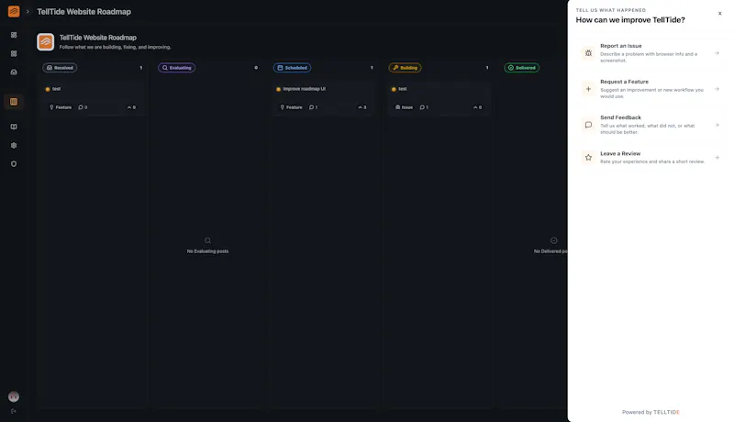Click the shield icon in the sidebar
The height and width of the screenshot is (422, 734).
tap(14, 164)
